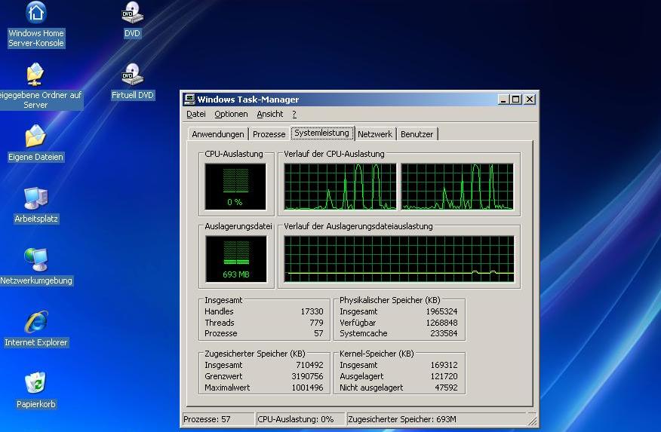Open the Ansicht menu
Viewport: 661px width, 432px height.
(270, 114)
